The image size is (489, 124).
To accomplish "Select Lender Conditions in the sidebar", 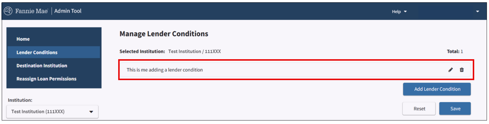I will pyautogui.click(x=37, y=52).
